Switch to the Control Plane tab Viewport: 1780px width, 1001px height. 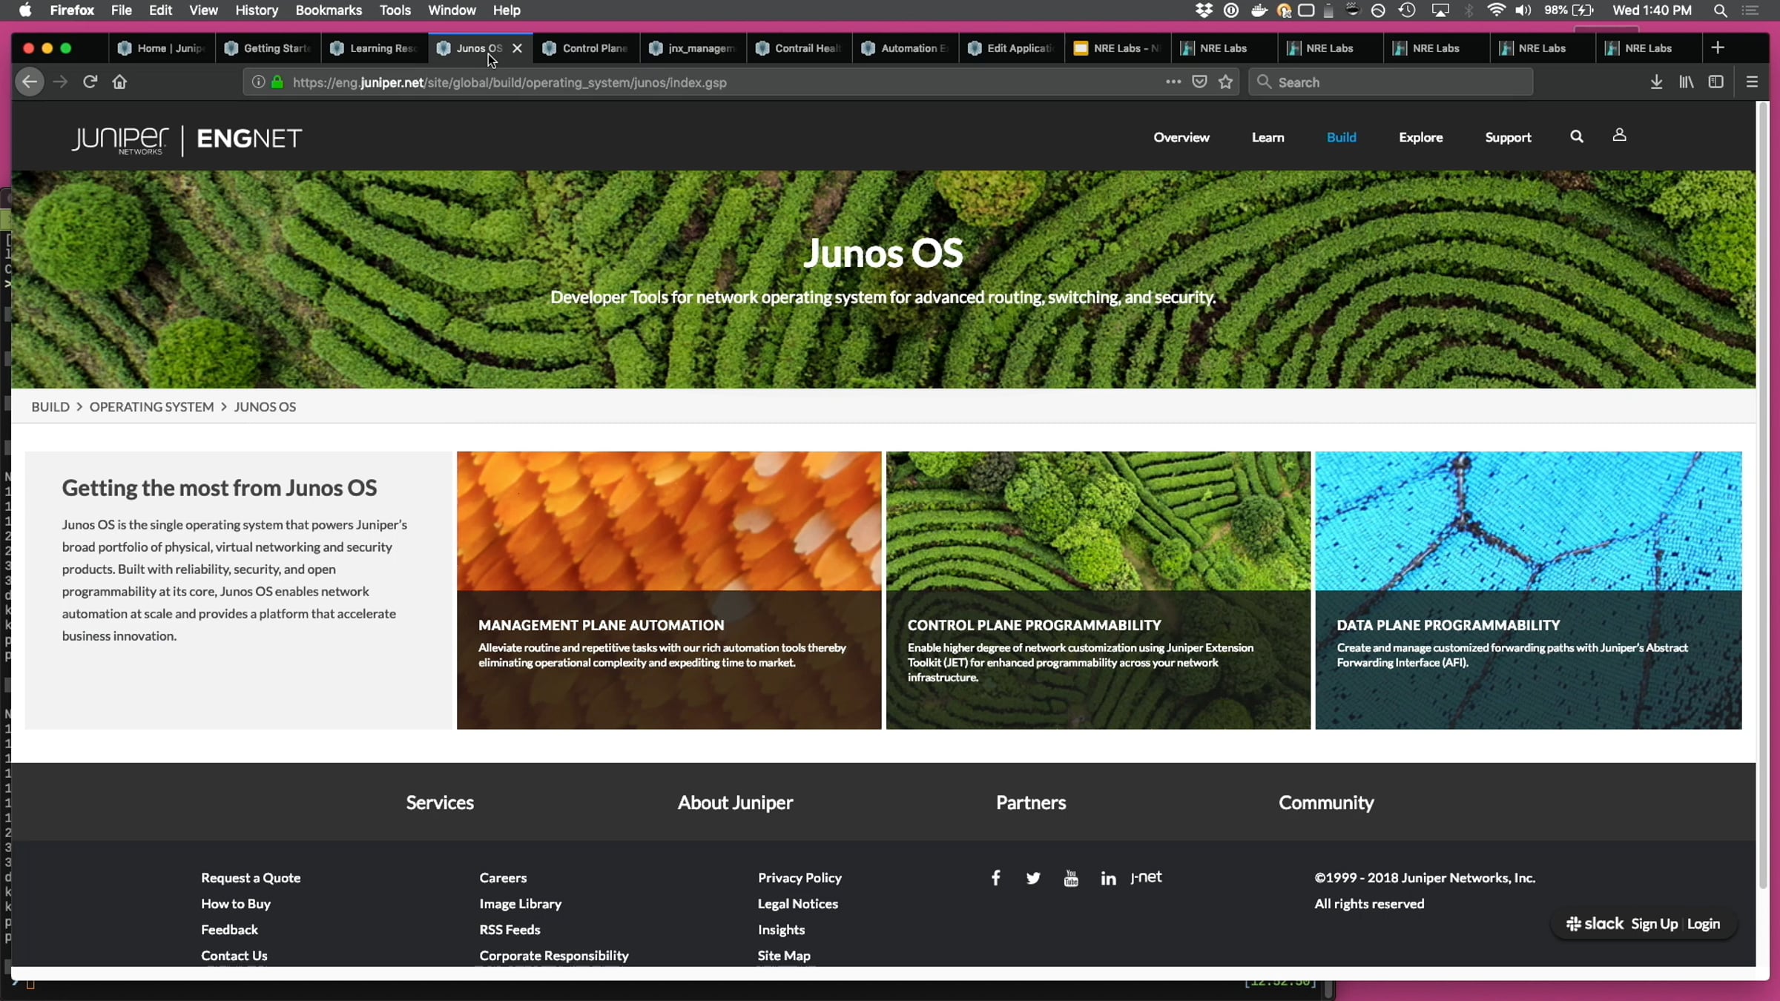click(x=586, y=48)
